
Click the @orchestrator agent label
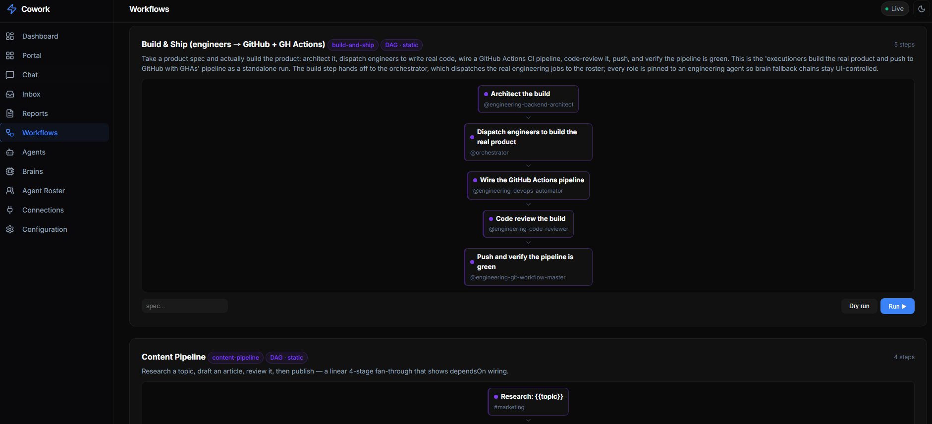[490, 153]
